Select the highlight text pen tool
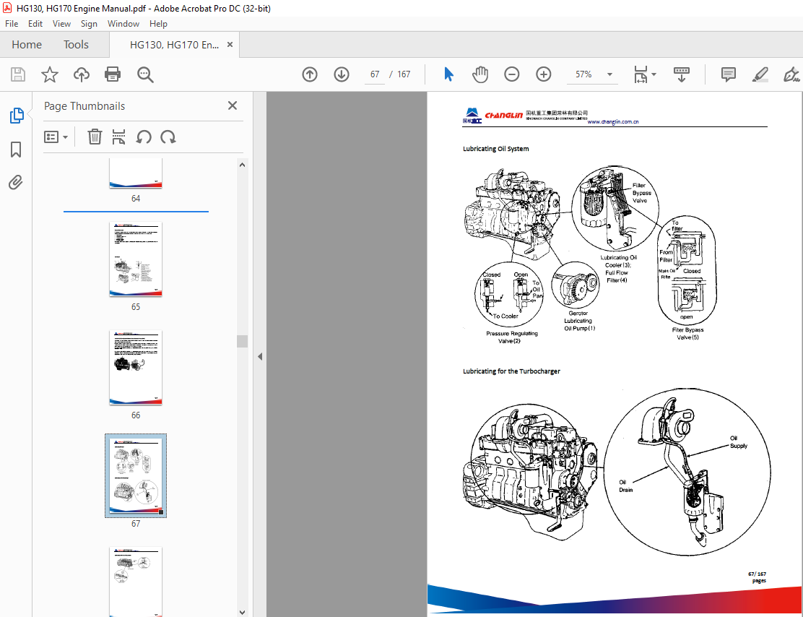The height and width of the screenshot is (617, 803). 760,74
